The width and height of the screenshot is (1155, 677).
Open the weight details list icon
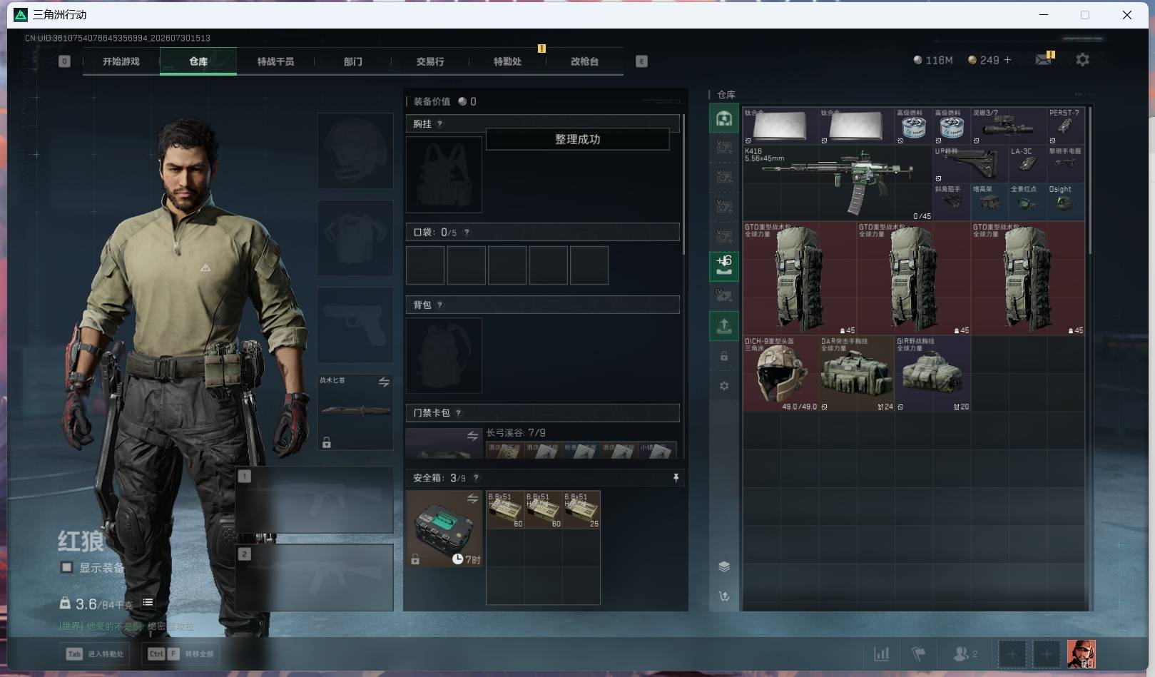[148, 603]
